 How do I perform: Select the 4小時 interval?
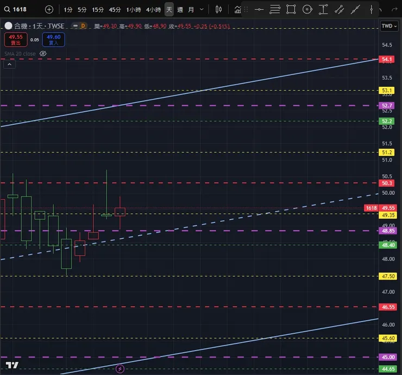153,10
